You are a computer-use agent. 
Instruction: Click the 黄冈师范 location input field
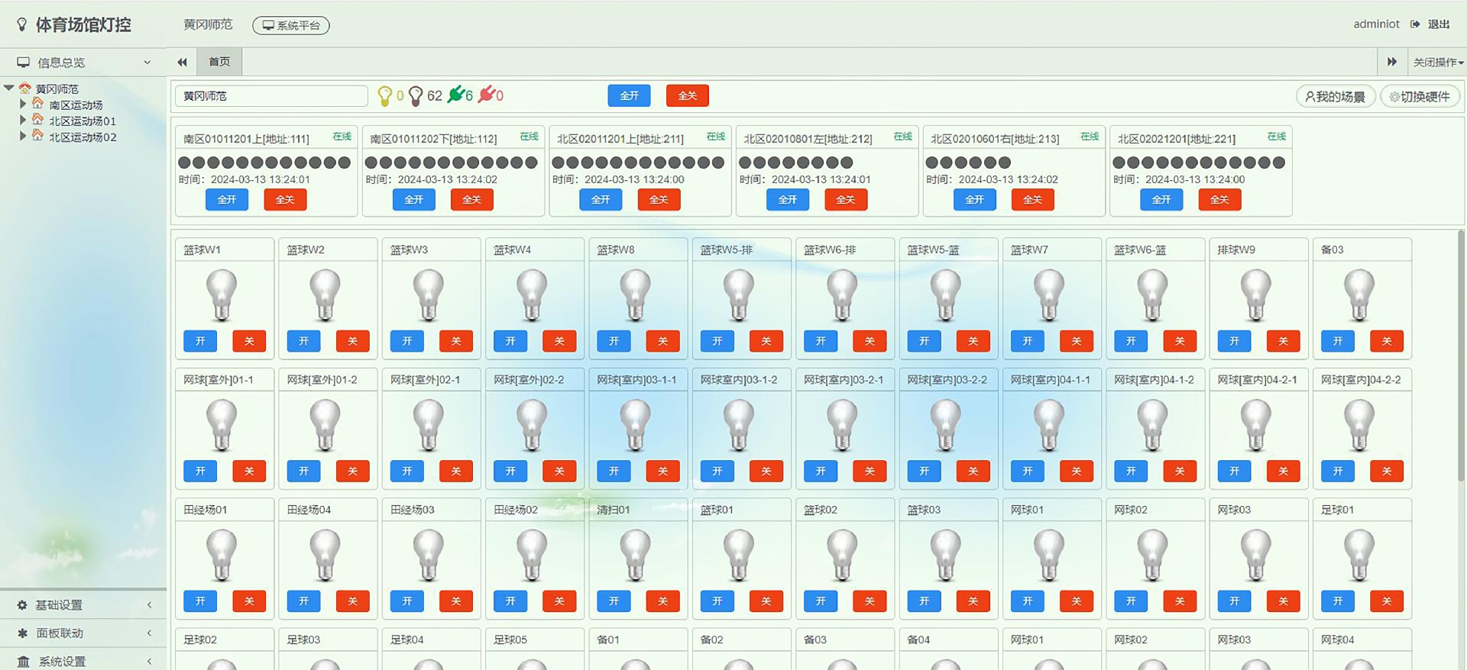tap(271, 96)
